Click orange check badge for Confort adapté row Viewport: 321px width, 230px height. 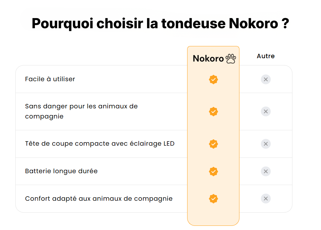pyautogui.click(x=213, y=199)
